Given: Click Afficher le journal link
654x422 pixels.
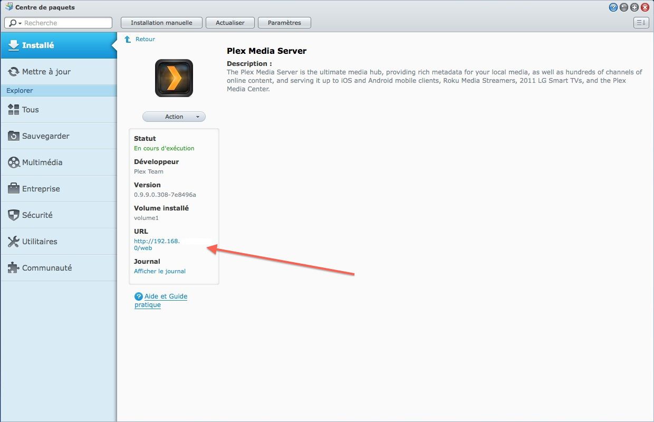Looking at the screenshot, I should (x=160, y=271).
